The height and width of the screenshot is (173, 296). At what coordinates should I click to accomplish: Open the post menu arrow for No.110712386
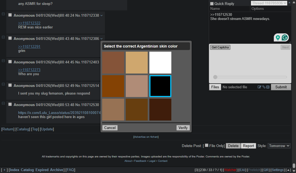pos(102,39)
